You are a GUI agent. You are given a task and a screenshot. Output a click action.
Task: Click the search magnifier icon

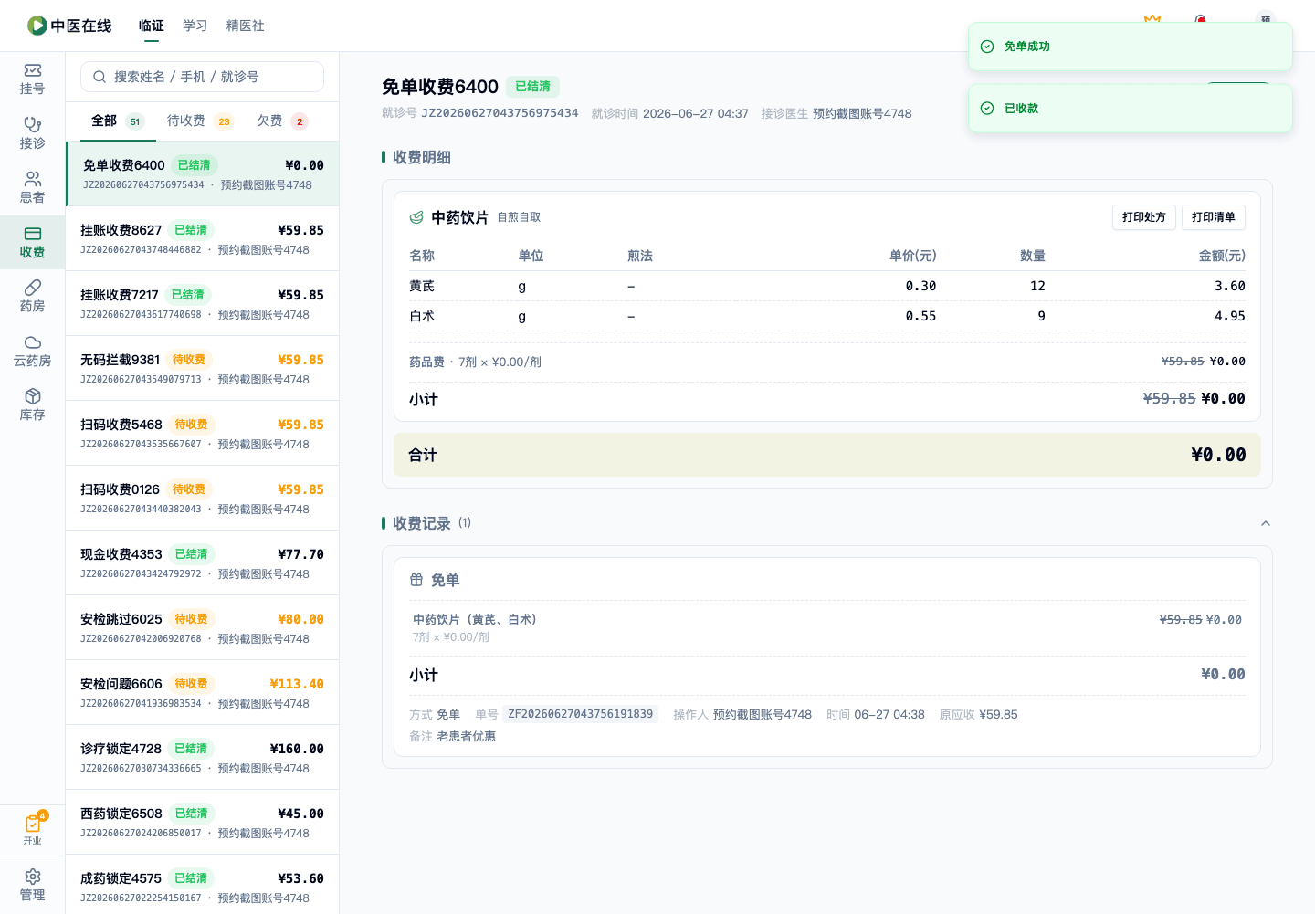pyautogui.click(x=100, y=77)
